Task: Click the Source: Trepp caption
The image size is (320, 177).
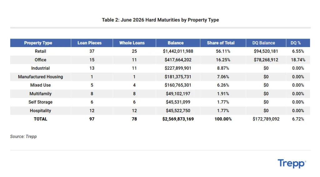Action: [x=23, y=136]
